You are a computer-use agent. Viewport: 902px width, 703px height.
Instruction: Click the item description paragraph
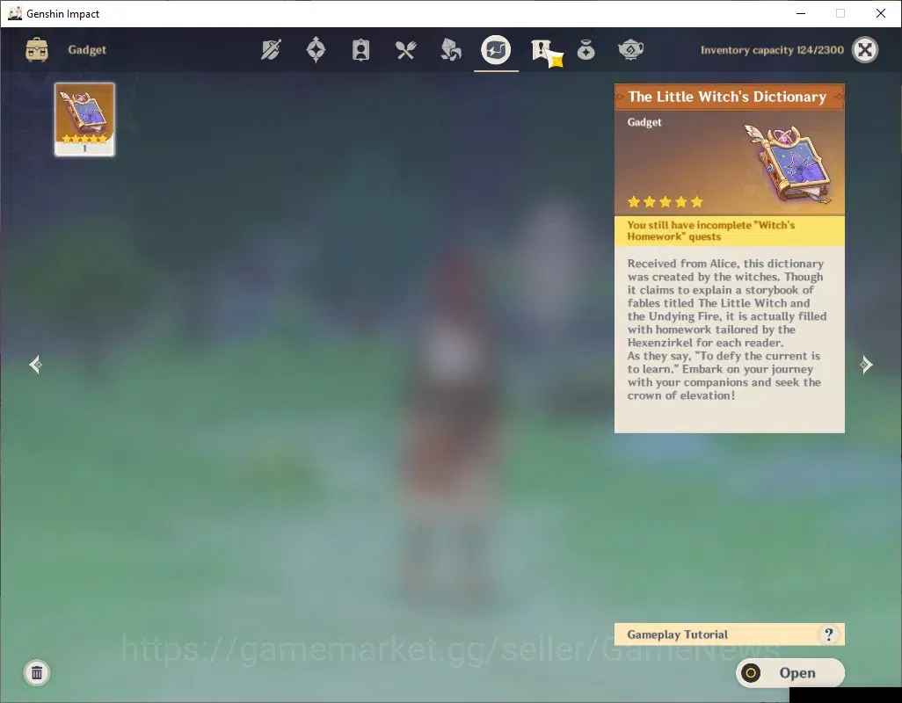pyautogui.click(x=727, y=330)
